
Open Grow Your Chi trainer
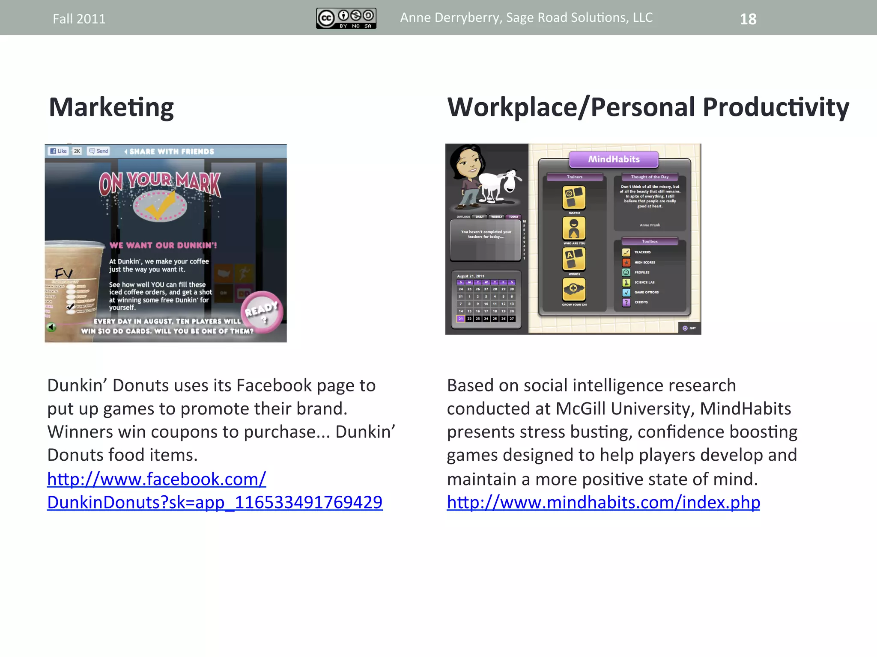574,290
